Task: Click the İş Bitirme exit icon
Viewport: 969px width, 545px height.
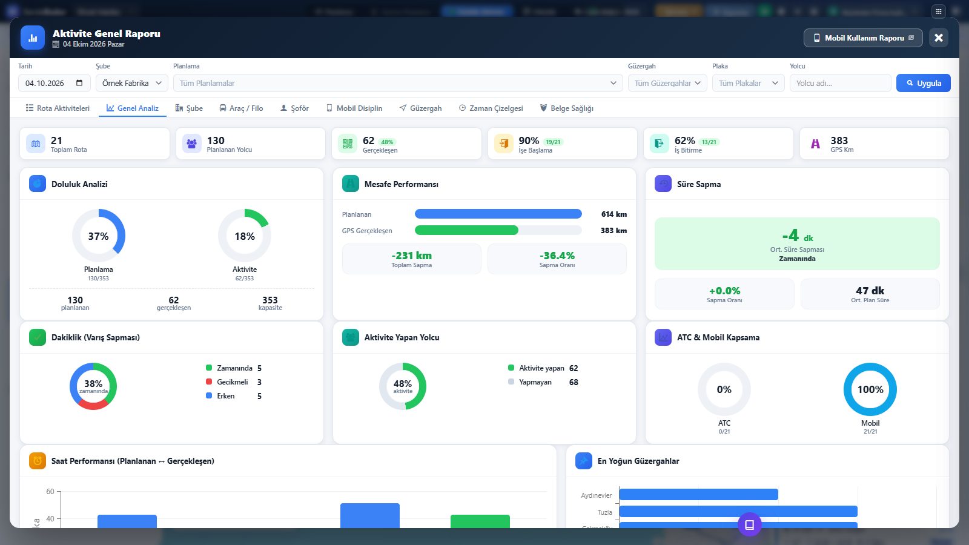Action: 660,144
